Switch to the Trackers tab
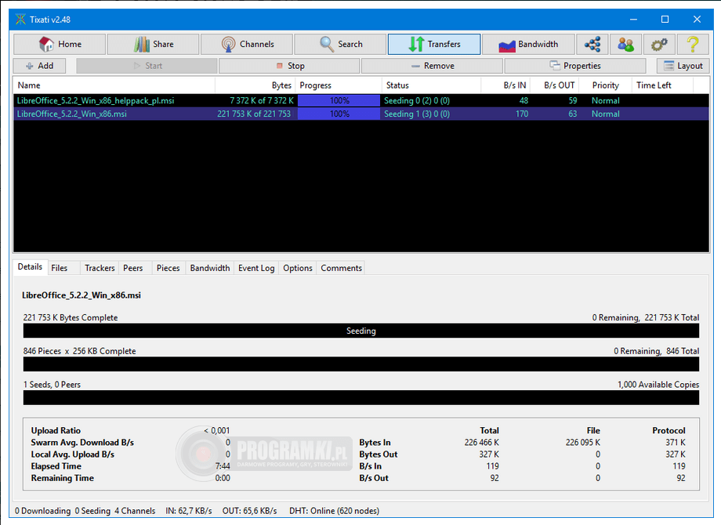The width and height of the screenshot is (721, 525). 100,268
